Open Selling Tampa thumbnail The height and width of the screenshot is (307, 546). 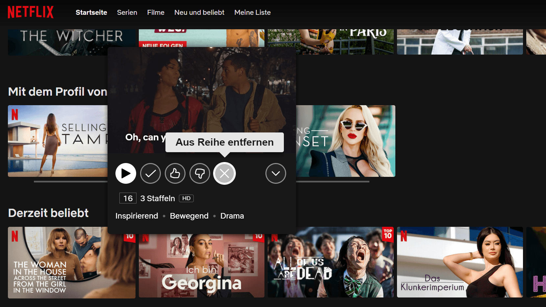tap(58, 141)
